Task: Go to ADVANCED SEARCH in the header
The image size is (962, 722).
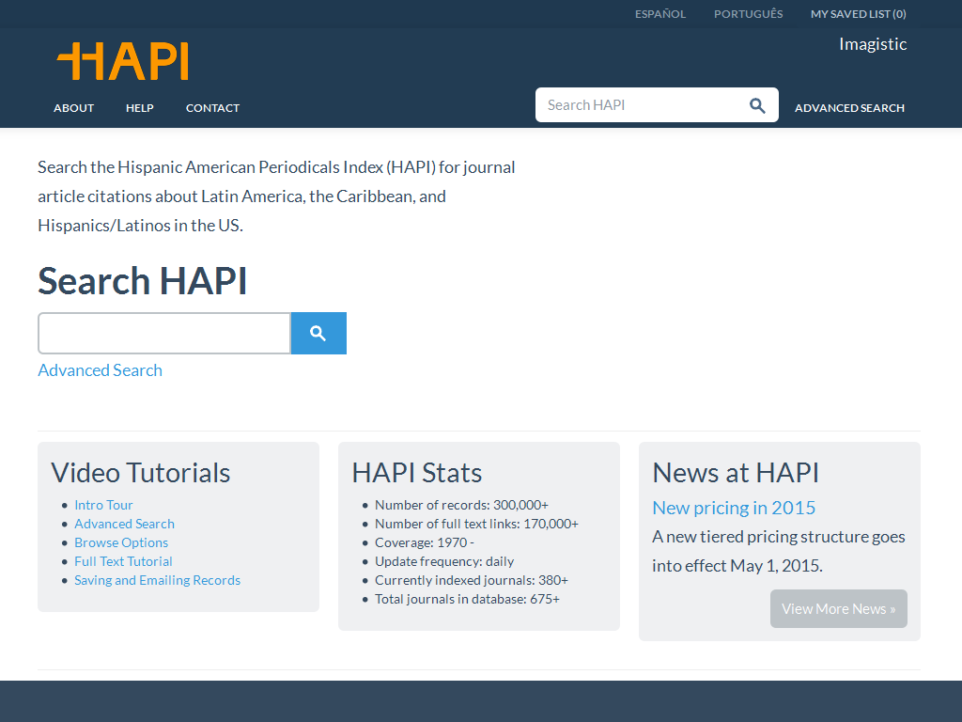Action: click(849, 107)
